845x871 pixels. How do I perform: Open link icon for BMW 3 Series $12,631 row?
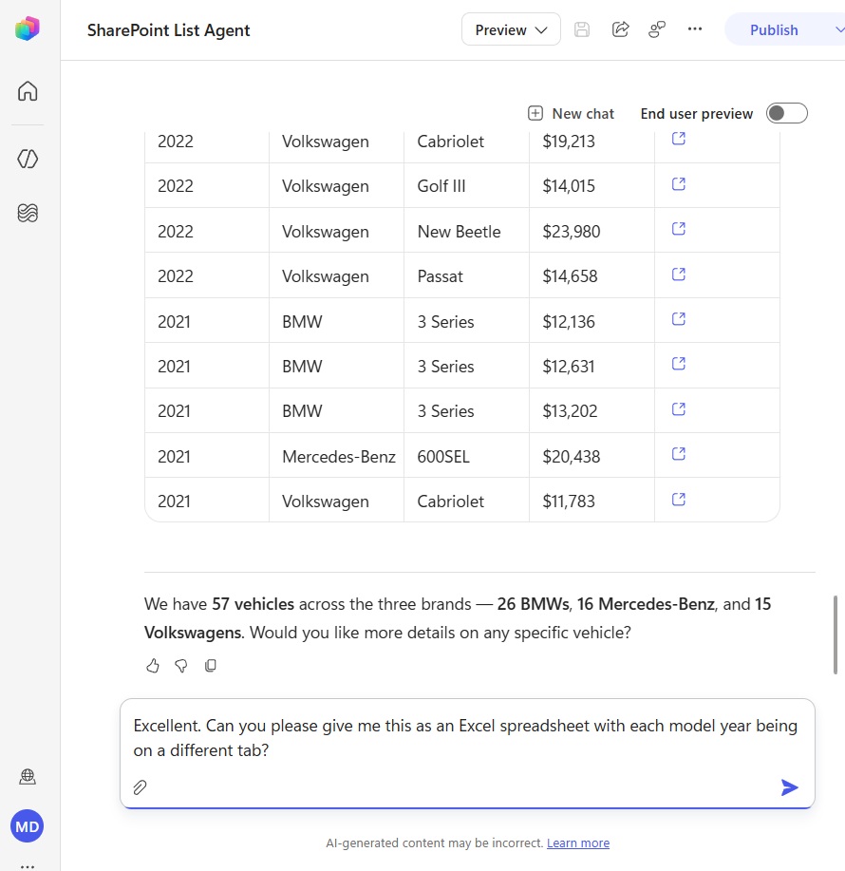tap(679, 363)
